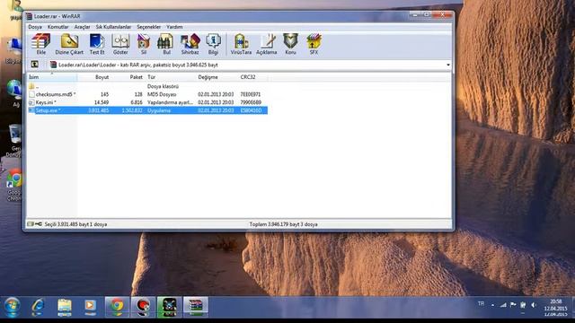
Task: Open Google Chrome desktop shortcut
Action: 14,185
